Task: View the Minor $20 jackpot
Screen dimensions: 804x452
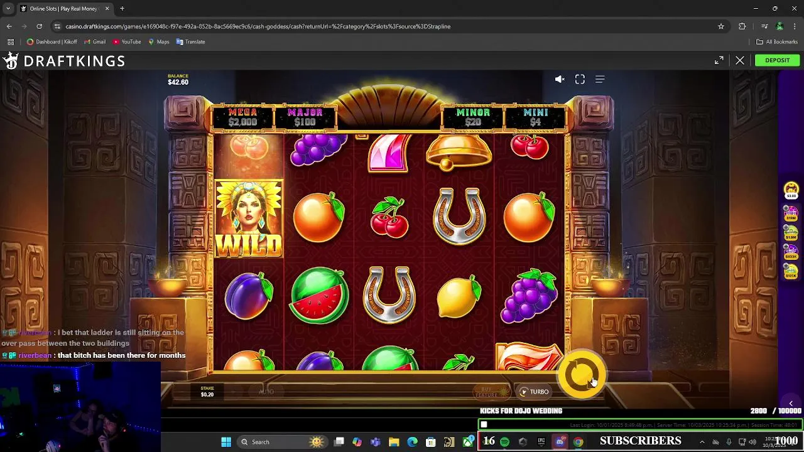Action: tap(473, 117)
